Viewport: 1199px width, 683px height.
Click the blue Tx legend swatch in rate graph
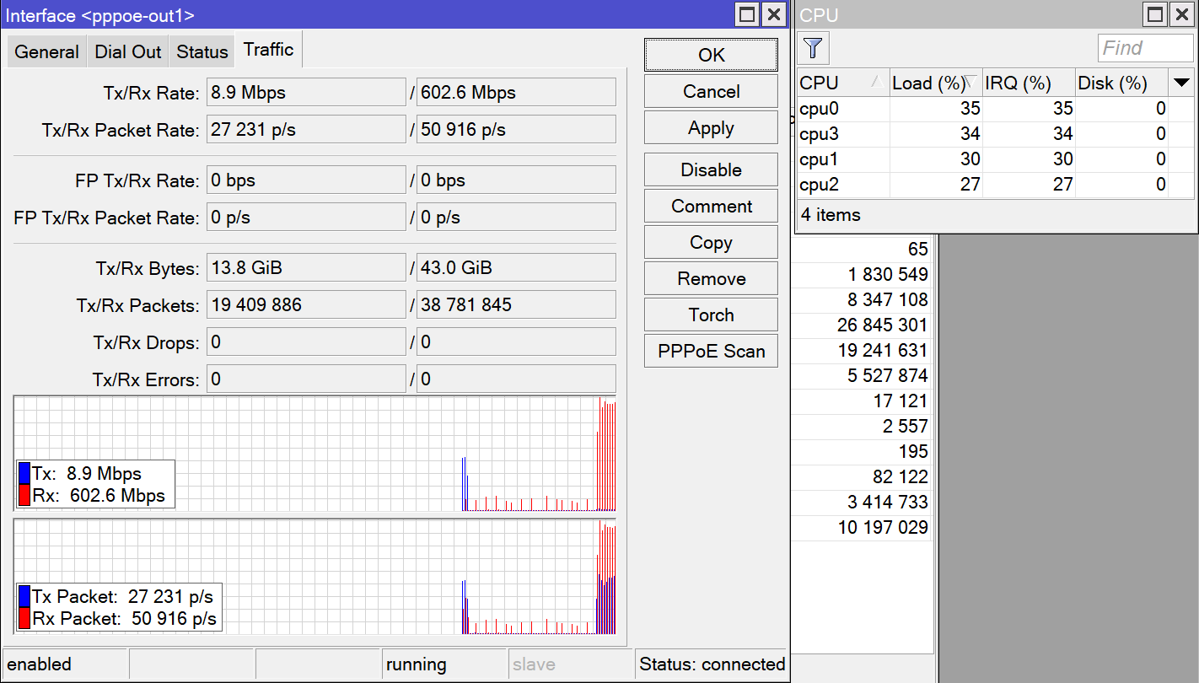[24, 473]
